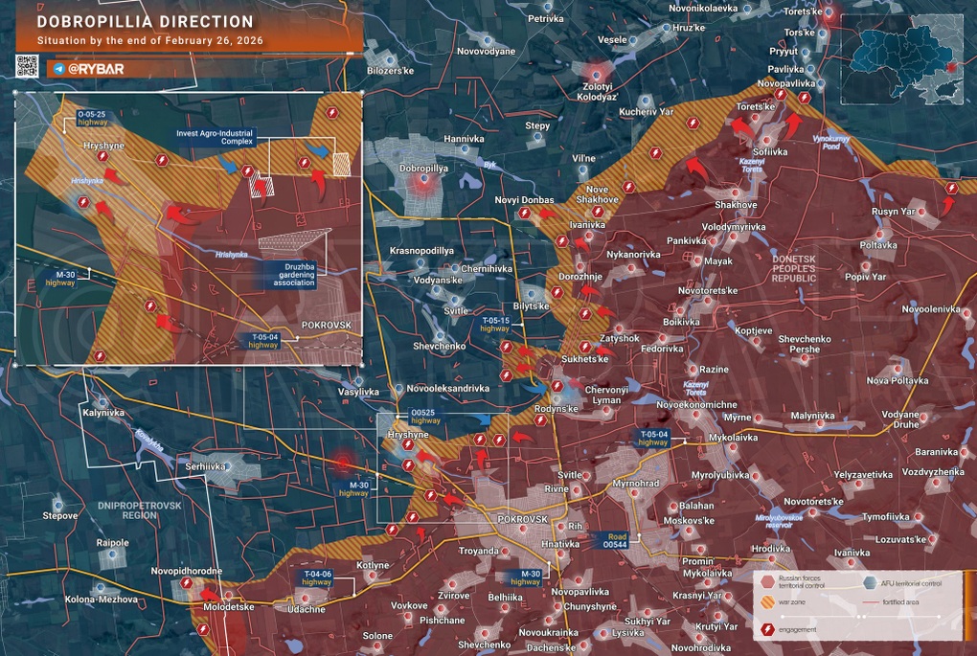This screenshot has height=656, width=977.
Task: Select the T-05-15 highway label
Action: coord(495,324)
